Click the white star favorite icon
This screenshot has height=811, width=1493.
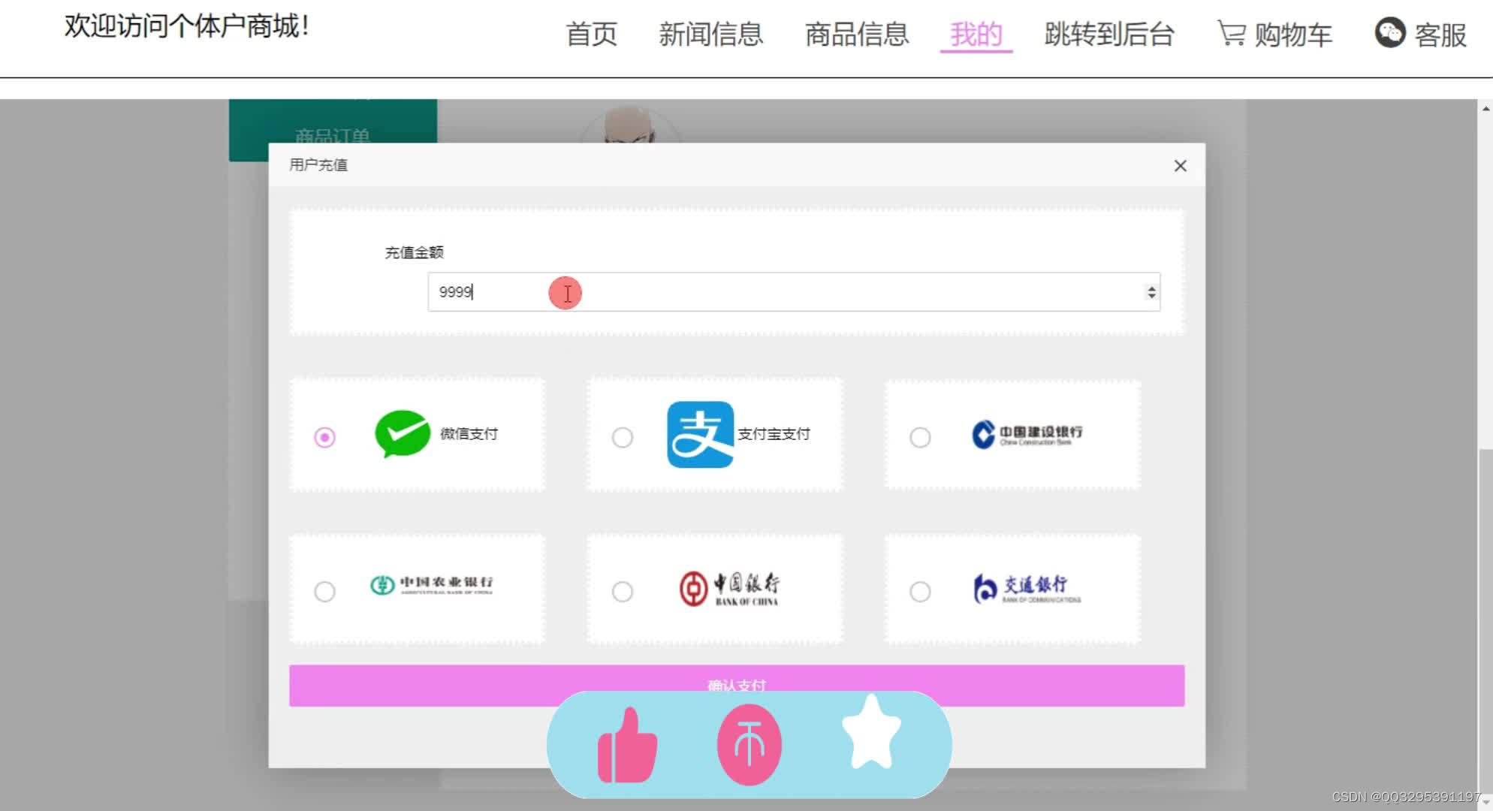(x=870, y=733)
